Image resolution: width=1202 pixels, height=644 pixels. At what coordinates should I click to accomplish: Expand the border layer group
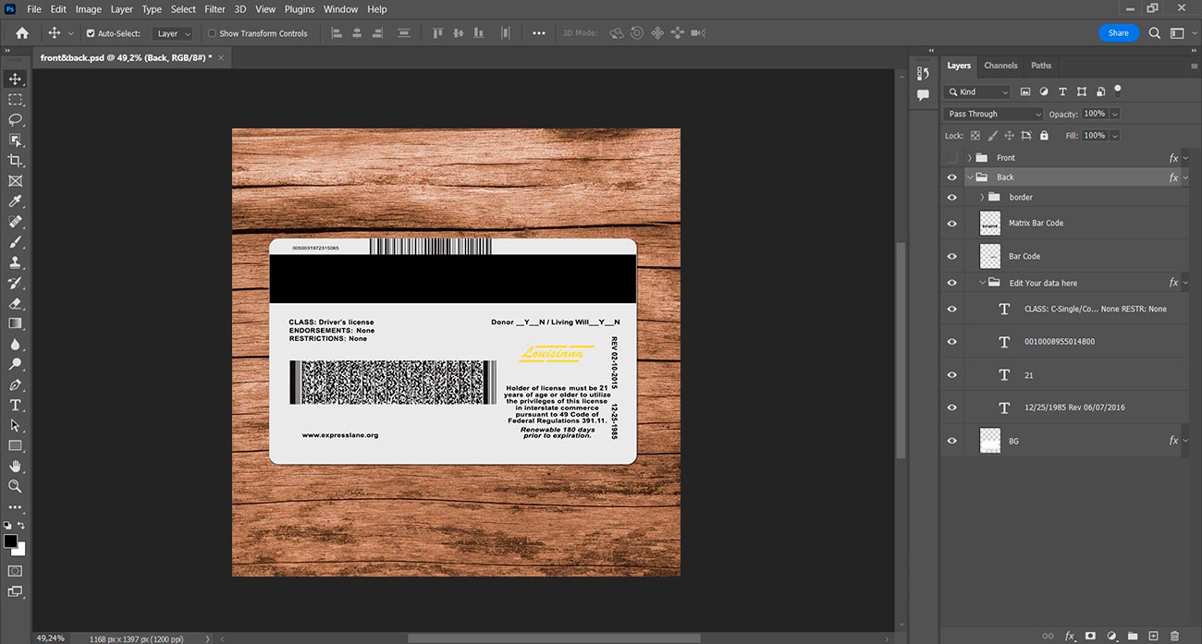(982, 197)
